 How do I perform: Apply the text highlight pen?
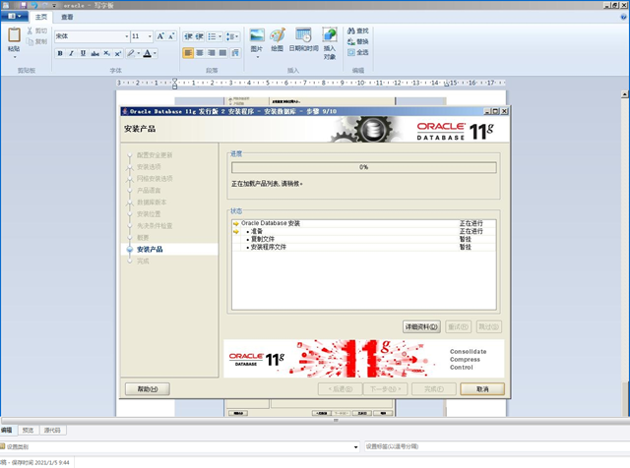click(x=131, y=53)
